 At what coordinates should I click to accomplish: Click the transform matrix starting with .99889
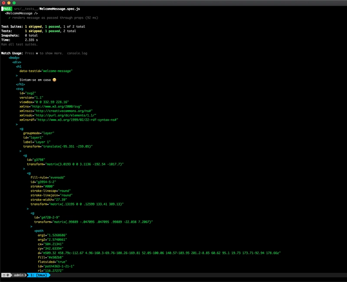tap(94, 222)
